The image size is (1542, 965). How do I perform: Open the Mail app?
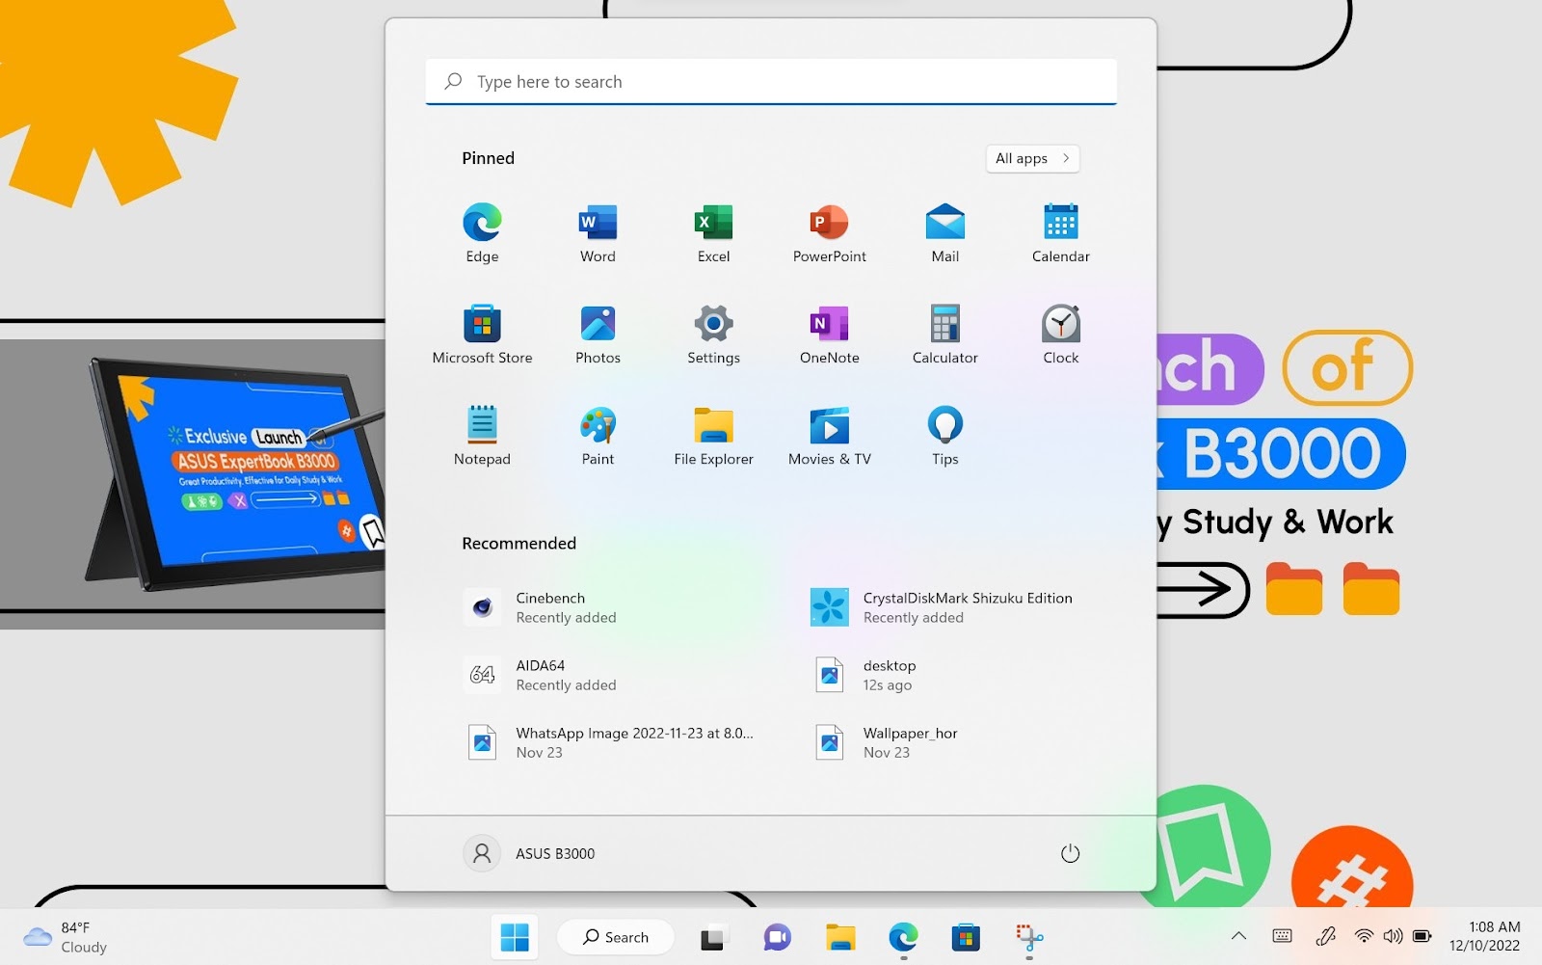(x=944, y=233)
